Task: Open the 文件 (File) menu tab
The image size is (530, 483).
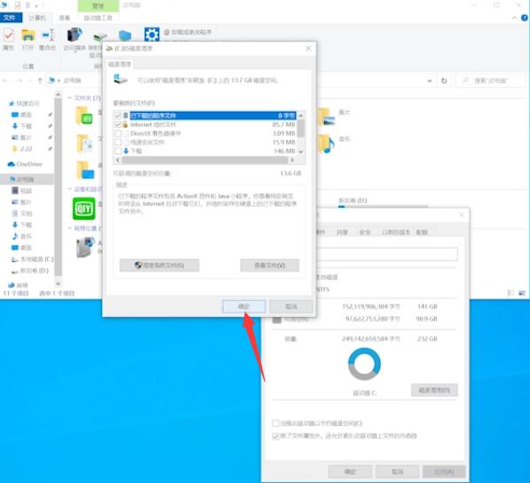Action: point(11,18)
